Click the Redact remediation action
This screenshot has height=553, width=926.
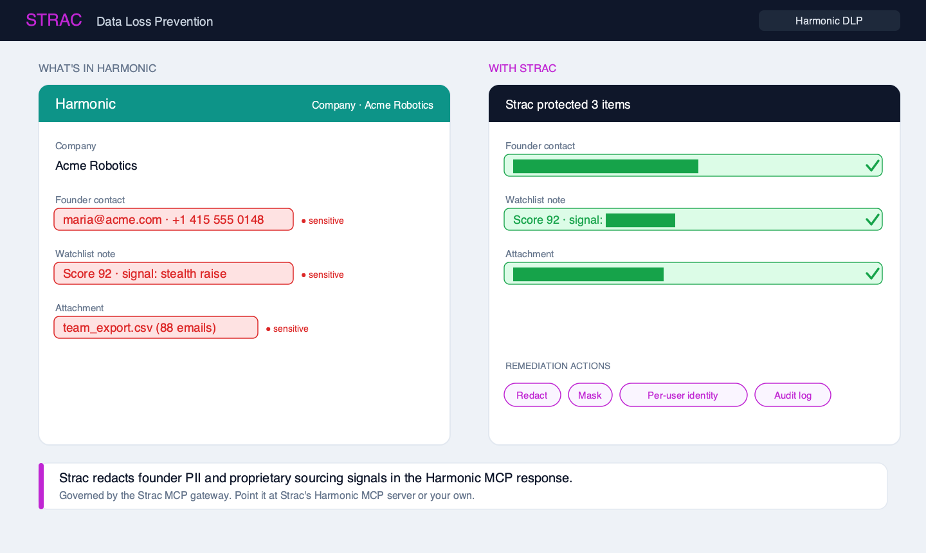click(x=532, y=395)
